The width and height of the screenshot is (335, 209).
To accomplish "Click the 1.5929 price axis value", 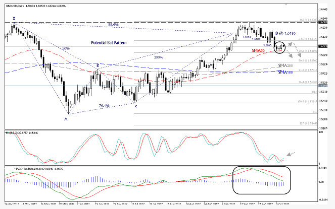I will (x=323, y=55).
